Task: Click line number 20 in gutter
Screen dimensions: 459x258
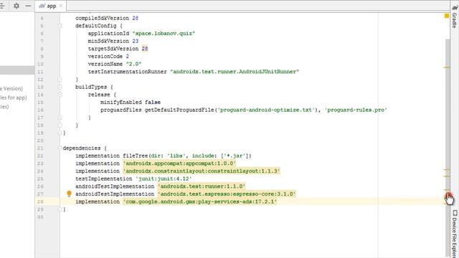Action: [x=40, y=140]
